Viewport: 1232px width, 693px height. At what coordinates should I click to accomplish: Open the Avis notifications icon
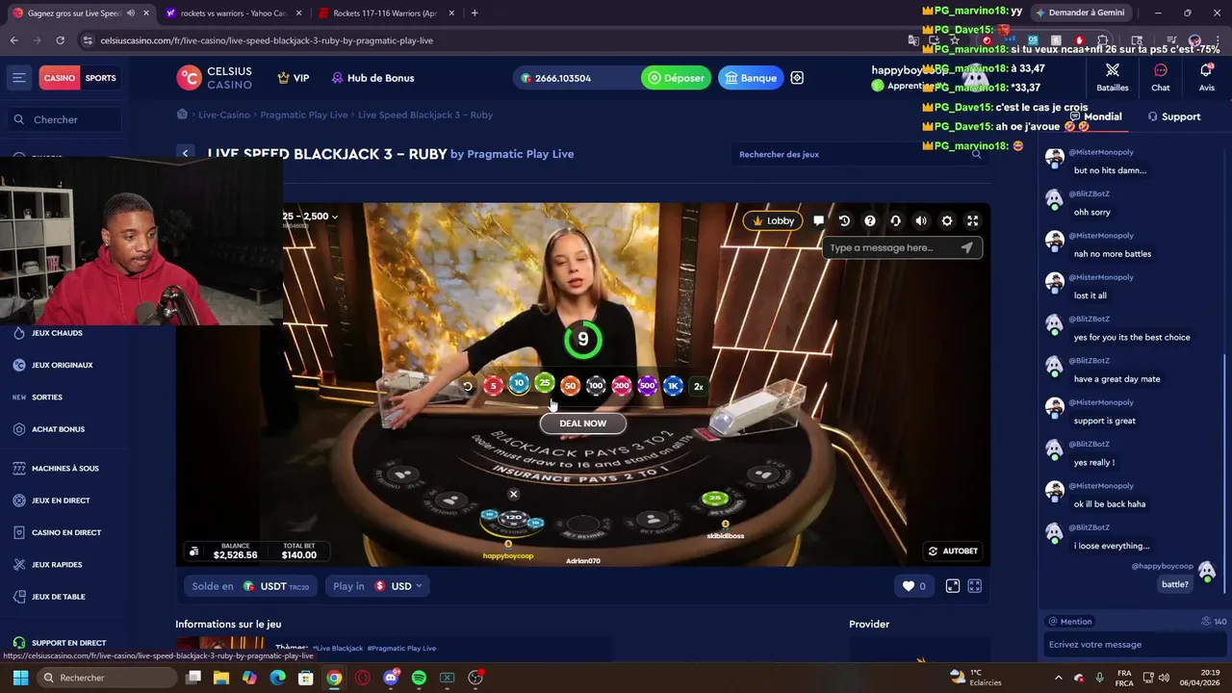point(1206,77)
